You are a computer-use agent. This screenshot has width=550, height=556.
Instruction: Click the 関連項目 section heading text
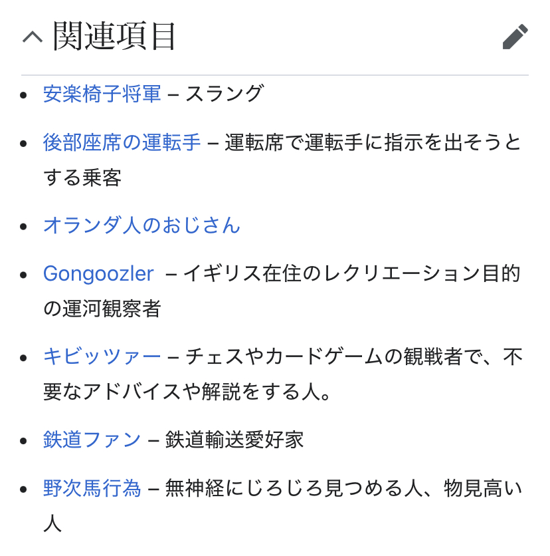click(114, 36)
